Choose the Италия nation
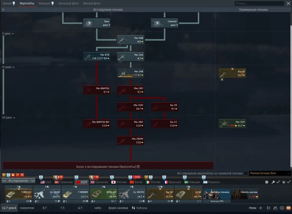292x214 pixels. coord(153,182)
